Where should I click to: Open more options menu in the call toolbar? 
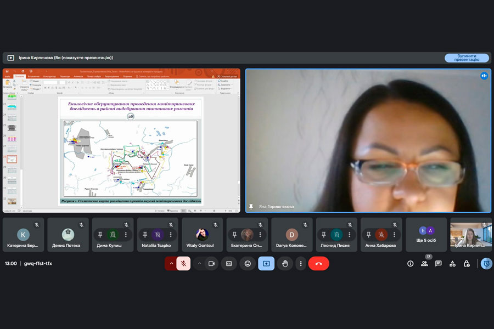click(300, 264)
